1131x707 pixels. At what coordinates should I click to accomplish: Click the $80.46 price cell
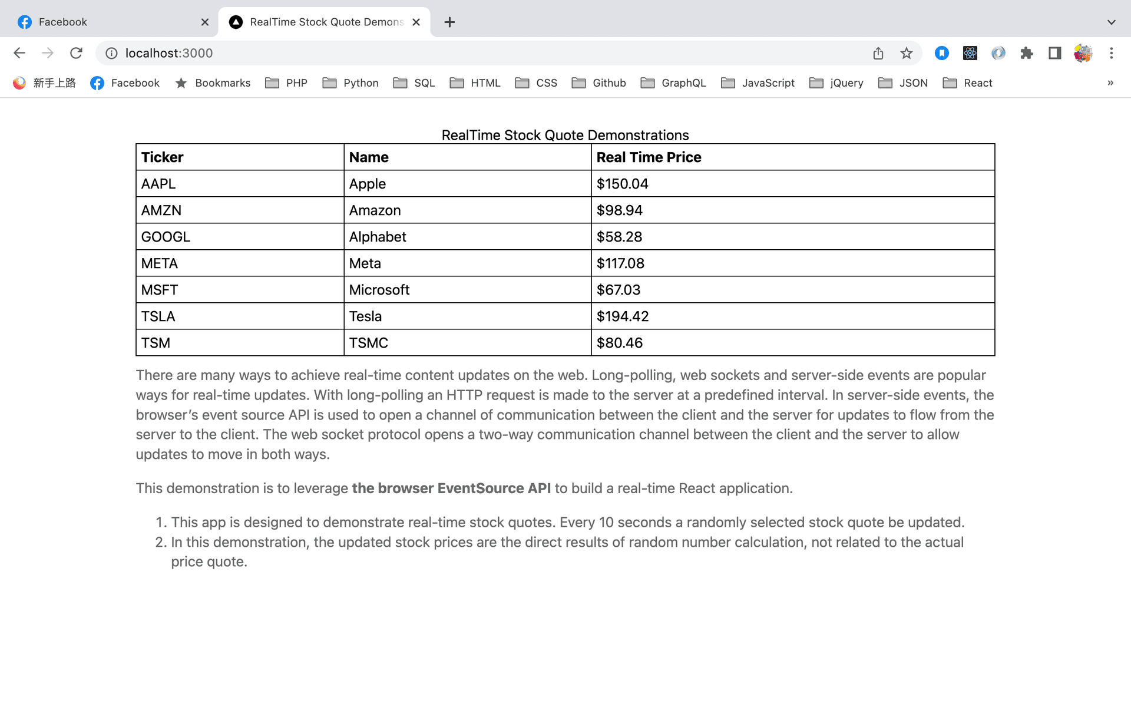coord(793,343)
